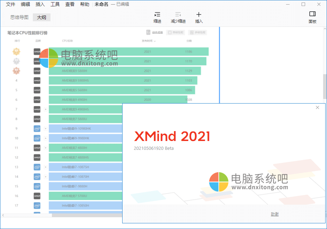
Task: Click AMD logo beside AMD锐龙9 5900HS
Action: coord(37,80)
